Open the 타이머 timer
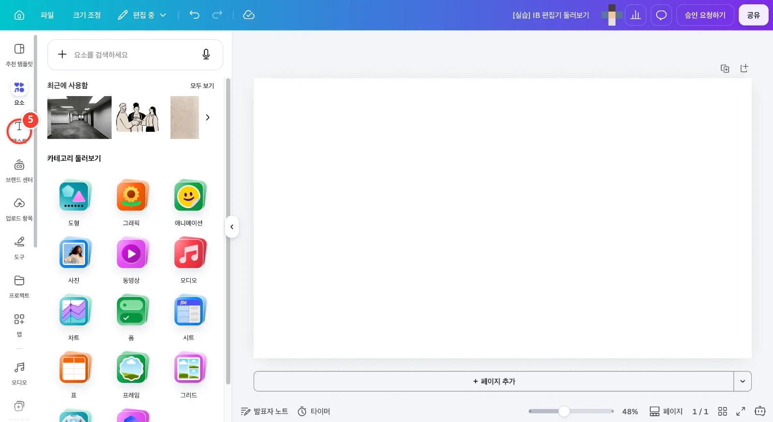Image resolution: width=773 pixels, height=422 pixels. [314, 411]
